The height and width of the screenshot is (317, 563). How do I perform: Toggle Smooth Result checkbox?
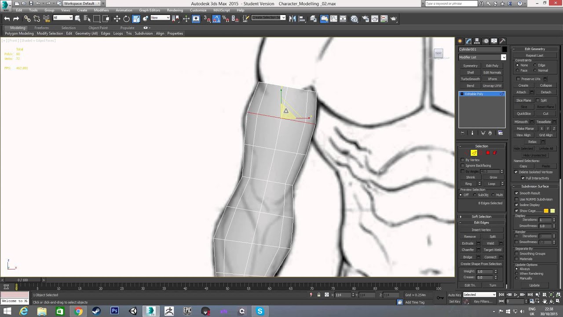517,193
